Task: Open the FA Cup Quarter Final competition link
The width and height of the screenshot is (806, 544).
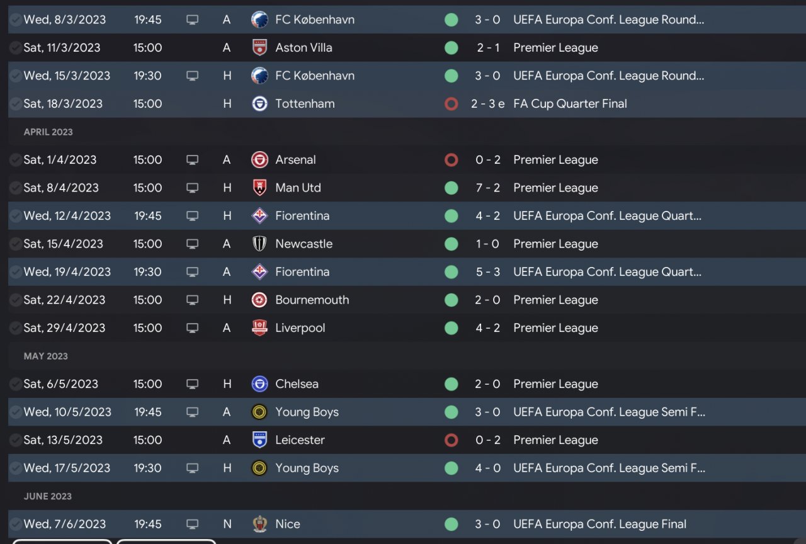Action: (x=570, y=104)
